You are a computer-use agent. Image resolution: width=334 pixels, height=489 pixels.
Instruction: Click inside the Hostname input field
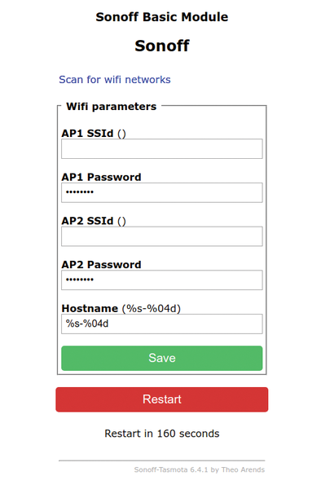tap(162, 324)
